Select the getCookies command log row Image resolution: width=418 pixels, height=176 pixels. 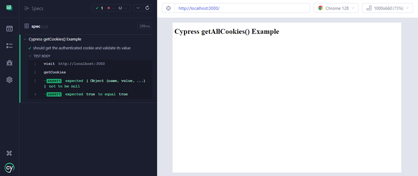point(90,72)
